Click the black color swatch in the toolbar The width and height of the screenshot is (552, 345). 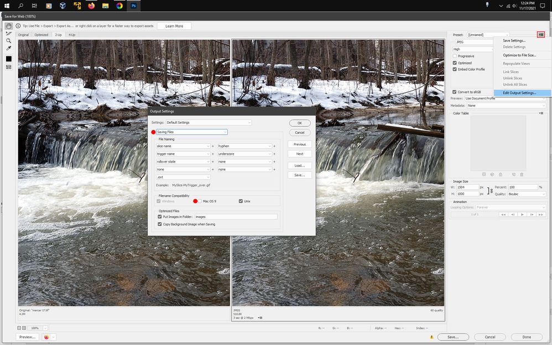tap(9, 57)
